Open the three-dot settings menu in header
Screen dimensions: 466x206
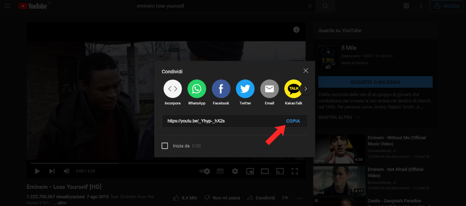pyautogui.click(x=421, y=6)
